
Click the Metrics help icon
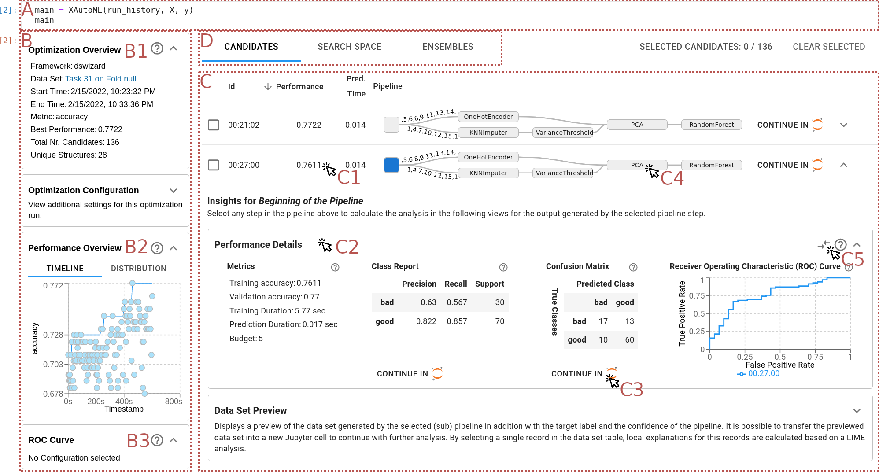335,267
